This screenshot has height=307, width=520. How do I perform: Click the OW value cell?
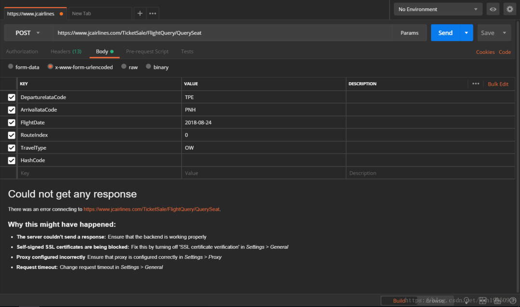[264, 148]
